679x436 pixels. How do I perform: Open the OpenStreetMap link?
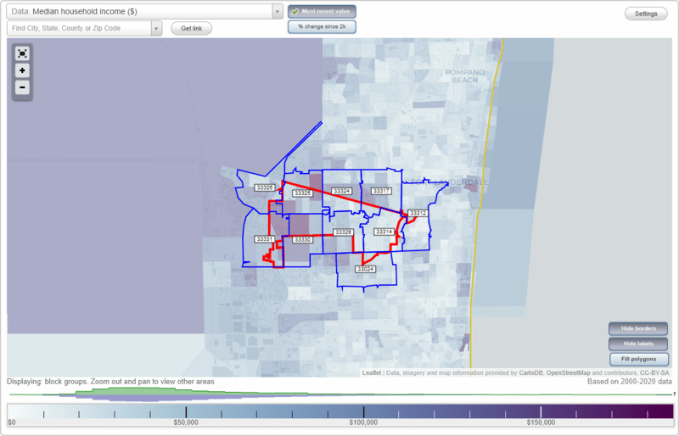tap(568, 372)
